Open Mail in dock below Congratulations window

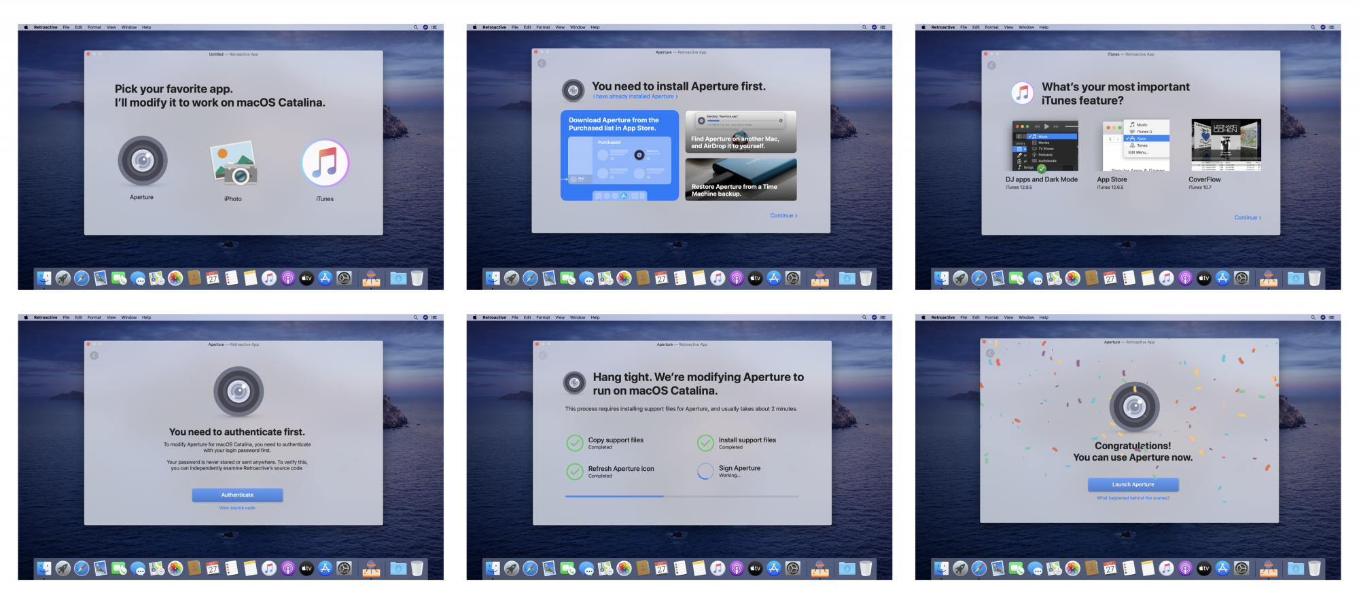pos(997,568)
